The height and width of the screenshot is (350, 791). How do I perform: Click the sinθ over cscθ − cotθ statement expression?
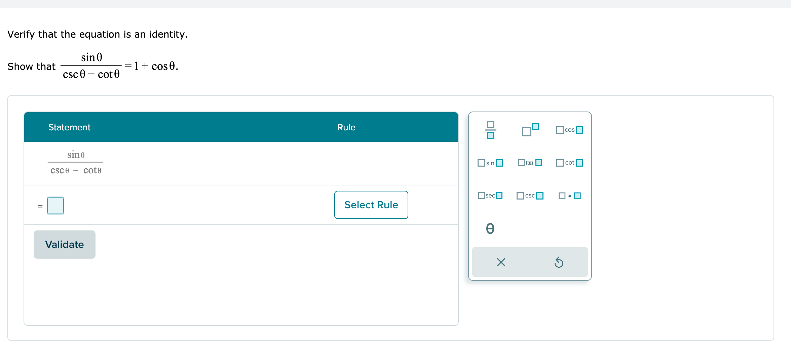(x=76, y=163)
